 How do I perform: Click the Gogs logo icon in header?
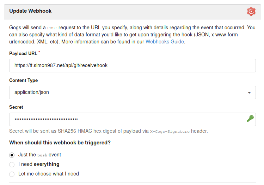[x=251, y=11]
